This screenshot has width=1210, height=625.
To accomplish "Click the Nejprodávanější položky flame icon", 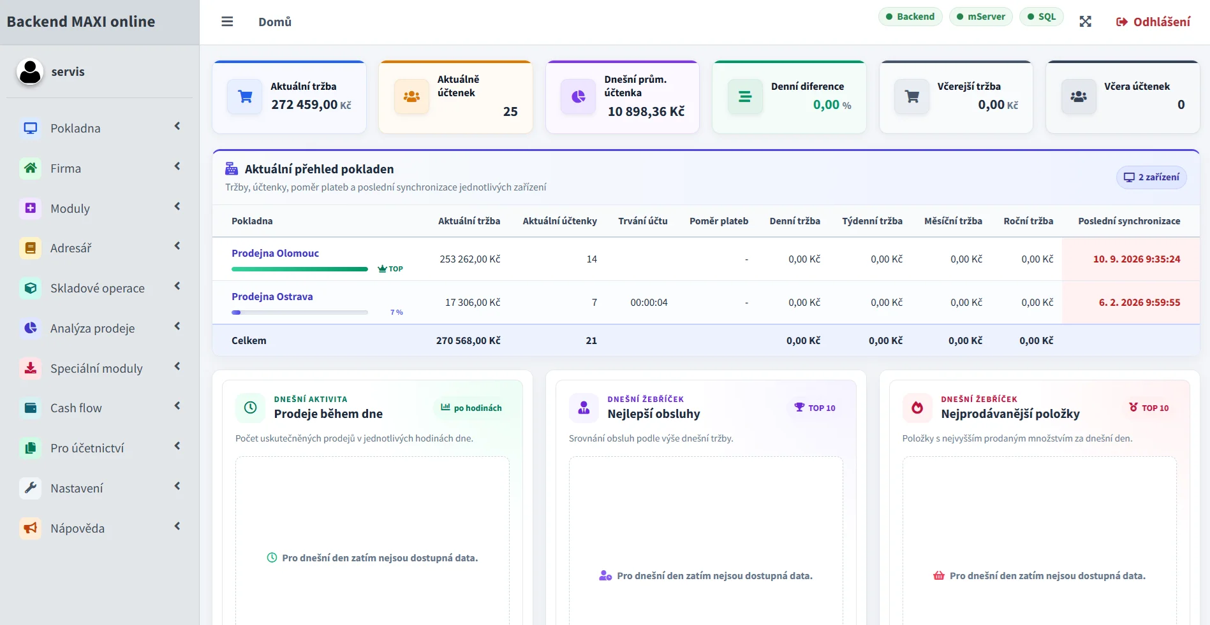I will click(x=917, y=407).
